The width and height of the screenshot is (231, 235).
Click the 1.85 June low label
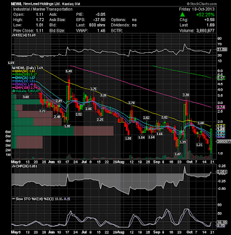[67, 126]
